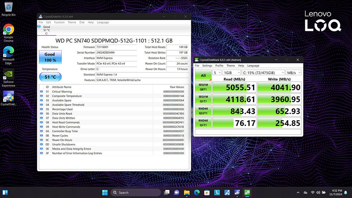Select the Data Units Written attribute row
This screenshot has height=198, width=352.
click(112, 118)
